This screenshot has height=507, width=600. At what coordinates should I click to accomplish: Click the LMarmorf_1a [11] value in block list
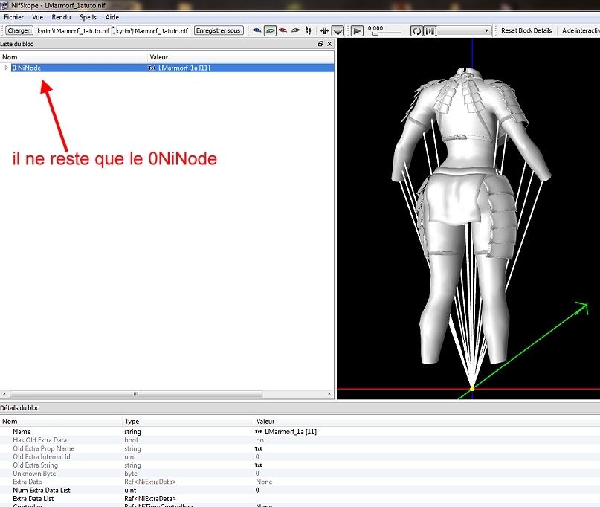184,68
